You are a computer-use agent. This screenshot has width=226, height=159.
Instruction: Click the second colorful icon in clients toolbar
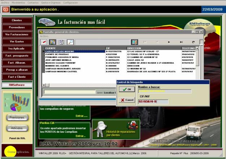click(x=52, y=42)
